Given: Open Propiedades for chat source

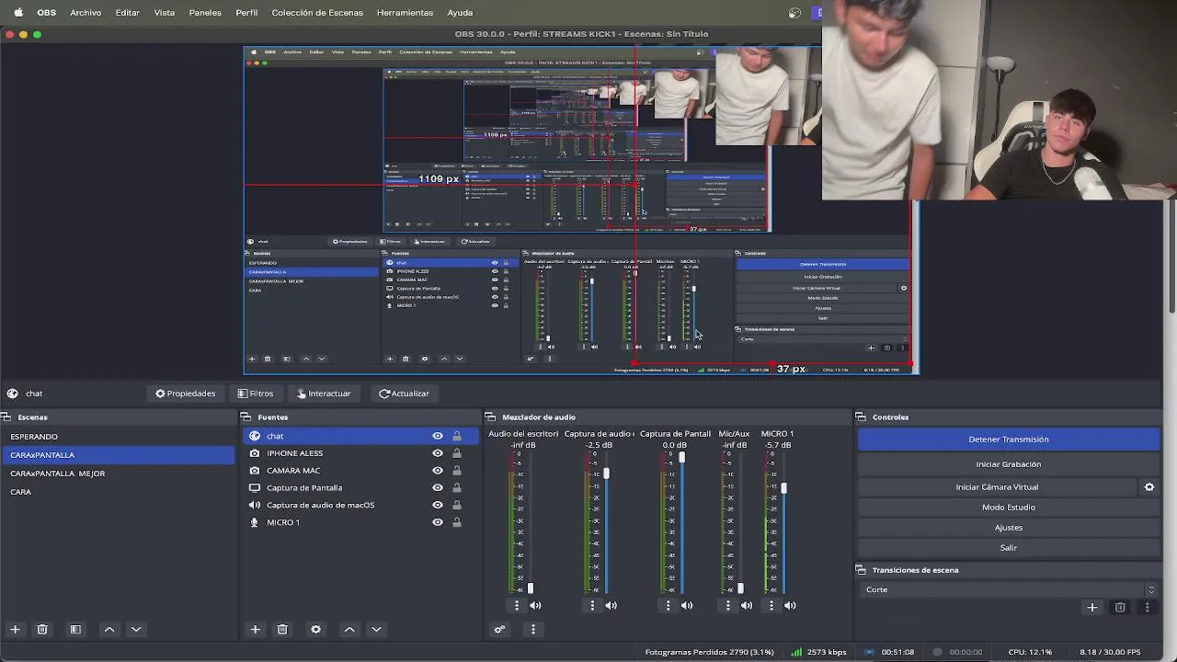Looking at the screenshot, I should coord(185,394).
